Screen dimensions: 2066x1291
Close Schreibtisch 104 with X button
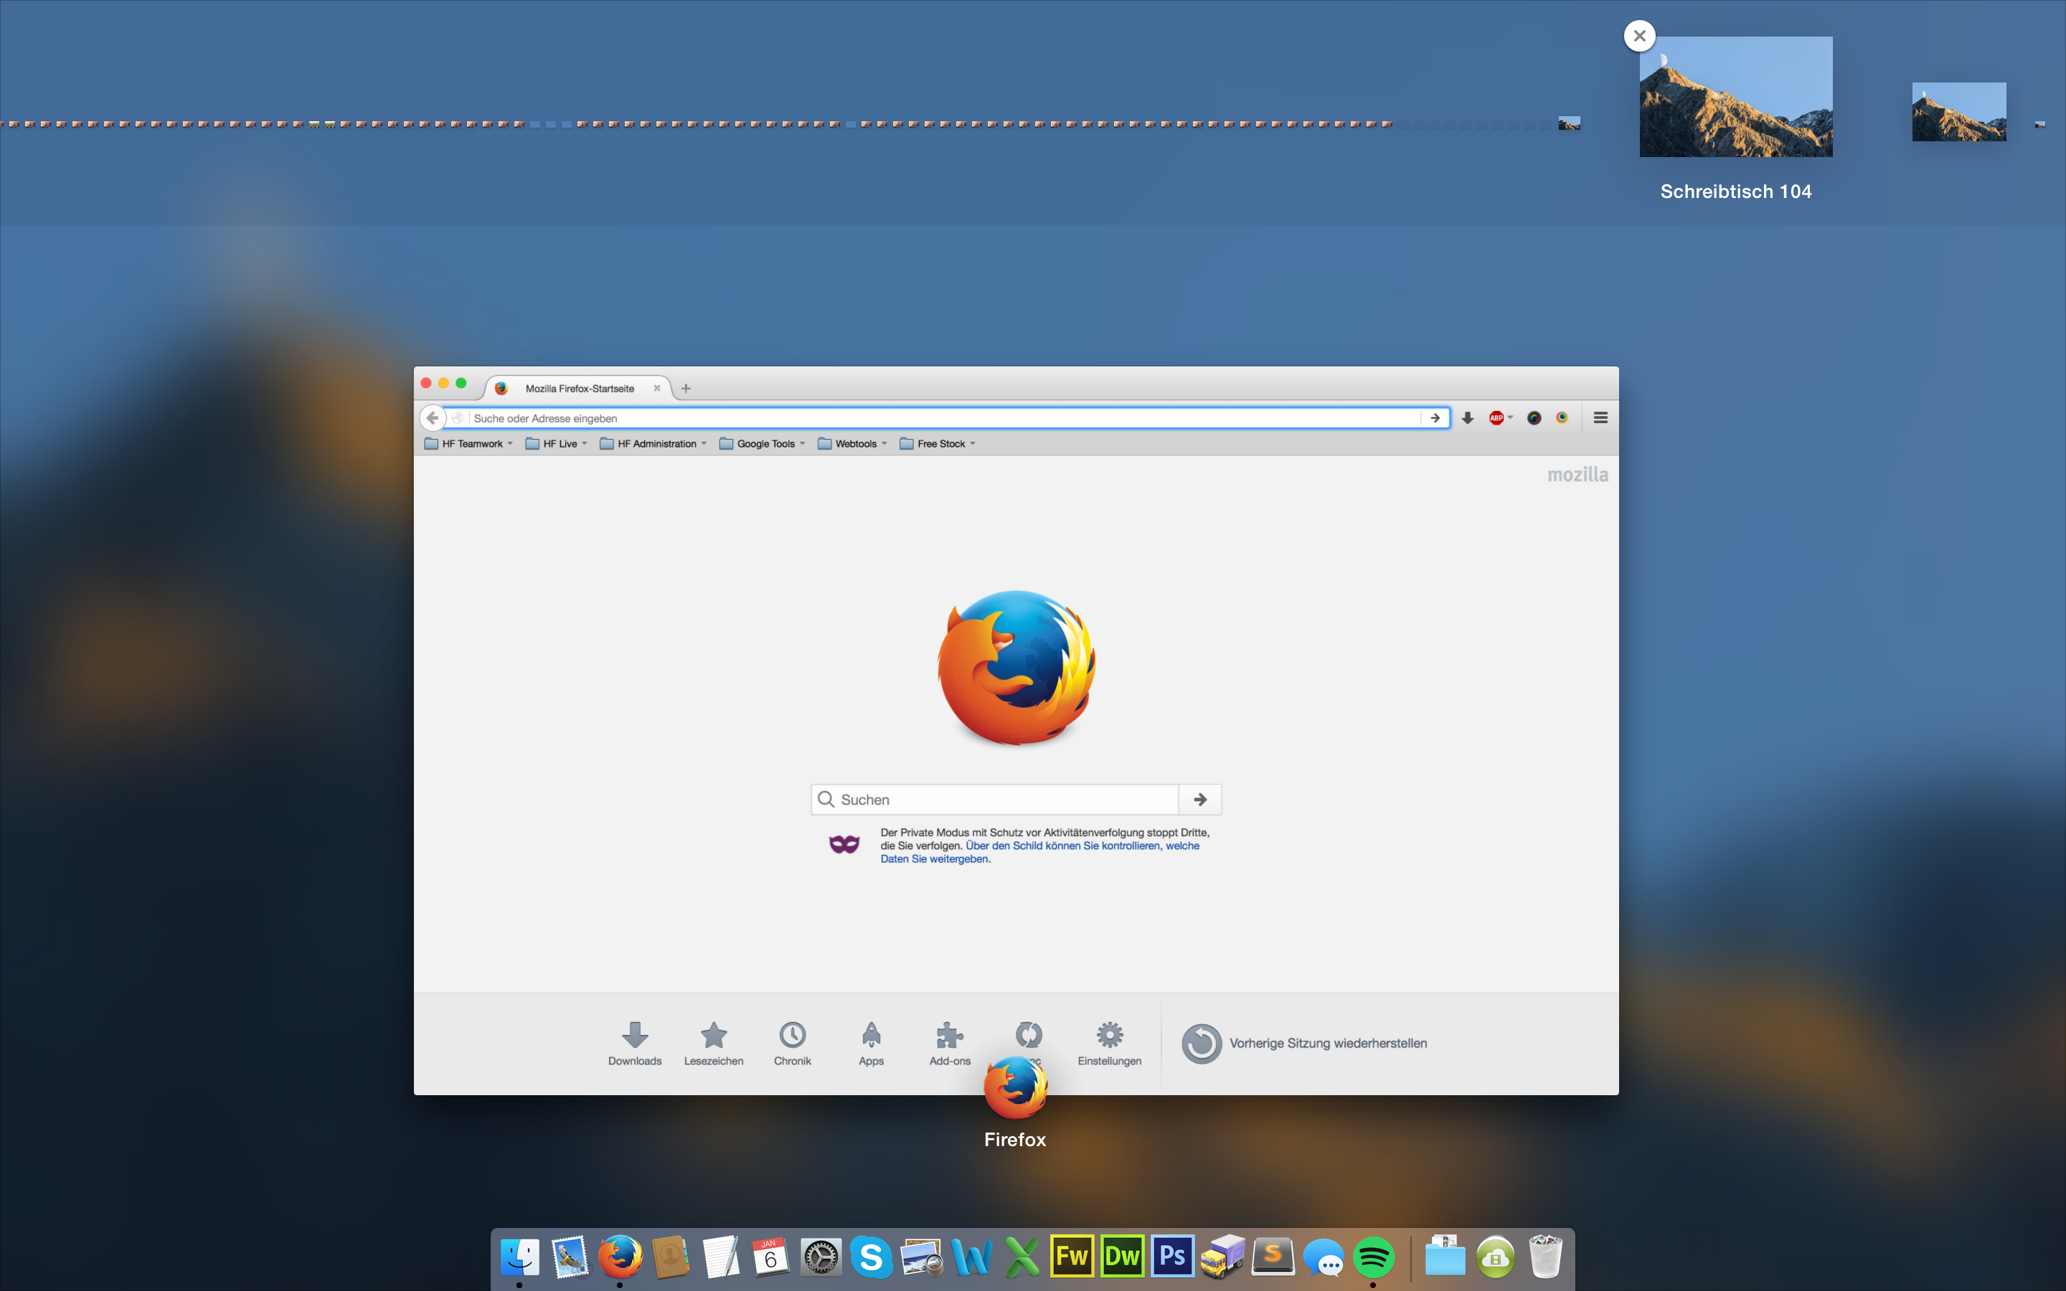tap(1639, 36)
